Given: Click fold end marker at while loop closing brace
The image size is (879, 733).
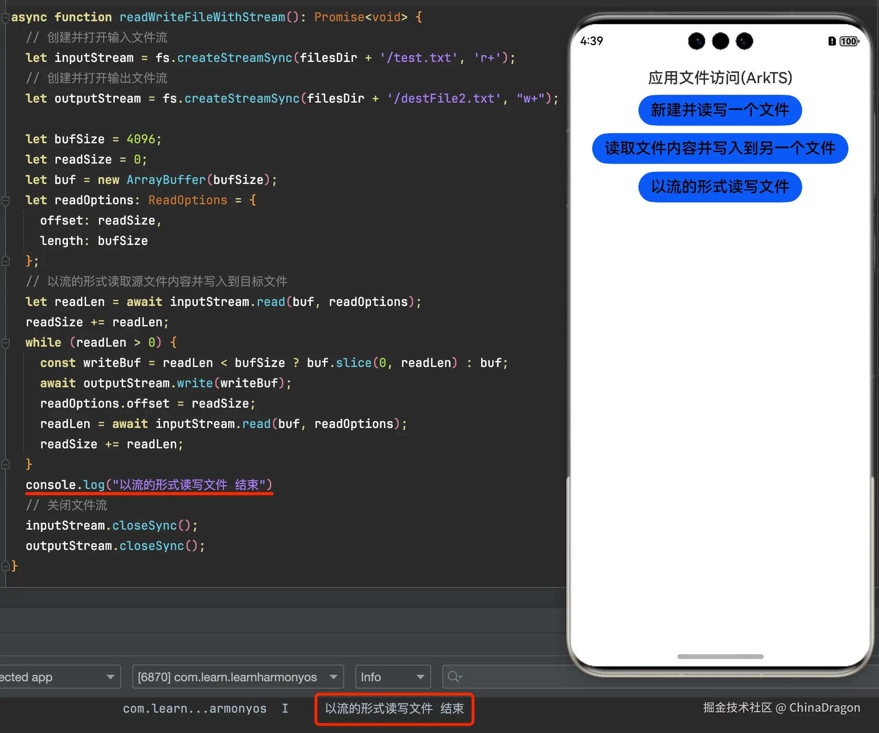Looking at the screenshot, I should pos(6,464).
